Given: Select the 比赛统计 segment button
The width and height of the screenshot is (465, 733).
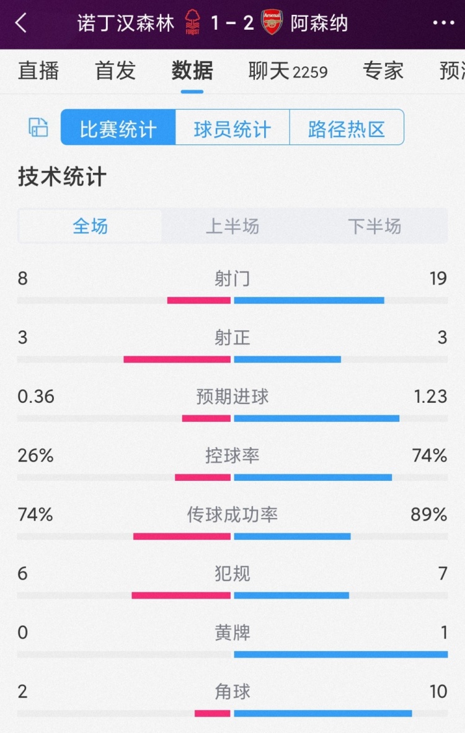Looking at the screenshot, I should pos(118,128).
